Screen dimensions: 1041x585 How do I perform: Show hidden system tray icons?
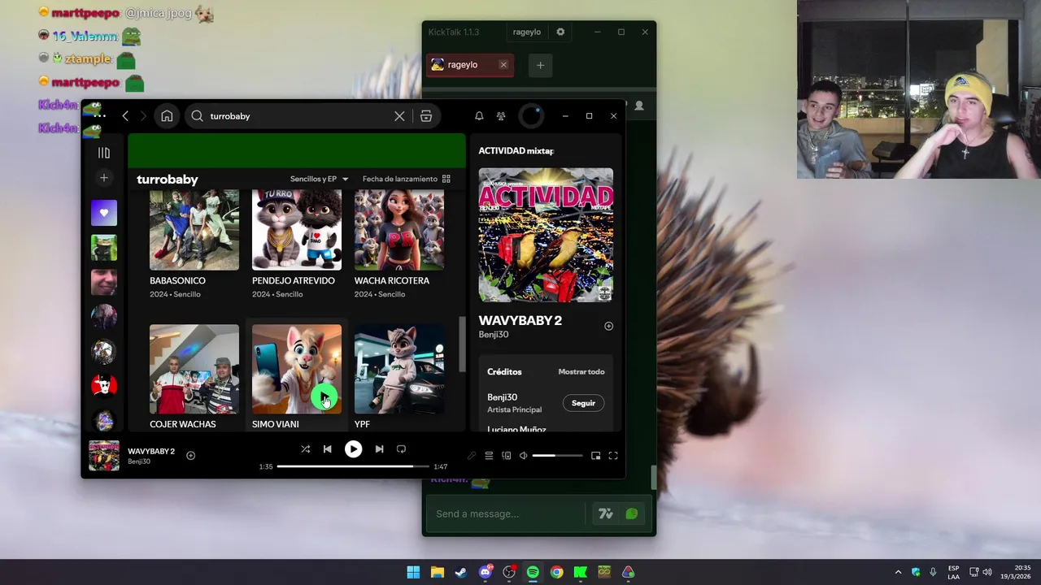point(898,572)
